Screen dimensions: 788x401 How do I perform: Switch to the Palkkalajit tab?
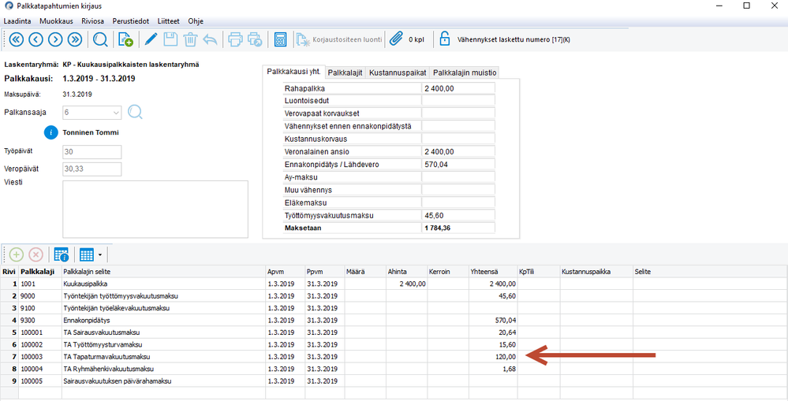click(345, 72)
